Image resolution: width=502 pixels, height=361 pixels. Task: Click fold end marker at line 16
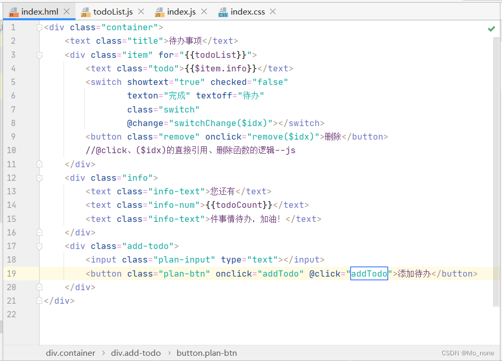coord(40,232)
